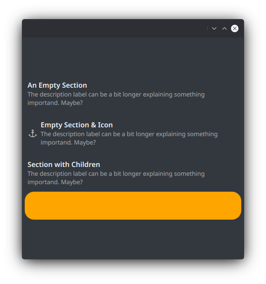Click description under Empty Section & Icon

click(129, 138)
